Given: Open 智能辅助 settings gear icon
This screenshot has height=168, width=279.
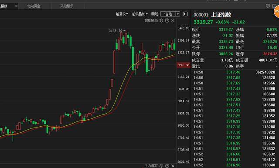Looking at the screenshot, I should [x=161, y=20].
